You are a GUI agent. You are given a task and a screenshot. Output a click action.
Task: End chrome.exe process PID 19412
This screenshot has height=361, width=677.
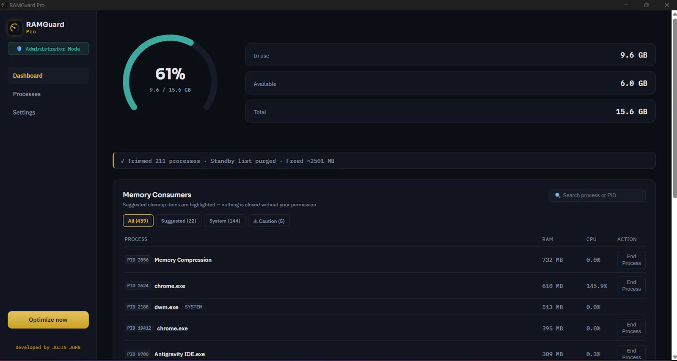[631, 328]
